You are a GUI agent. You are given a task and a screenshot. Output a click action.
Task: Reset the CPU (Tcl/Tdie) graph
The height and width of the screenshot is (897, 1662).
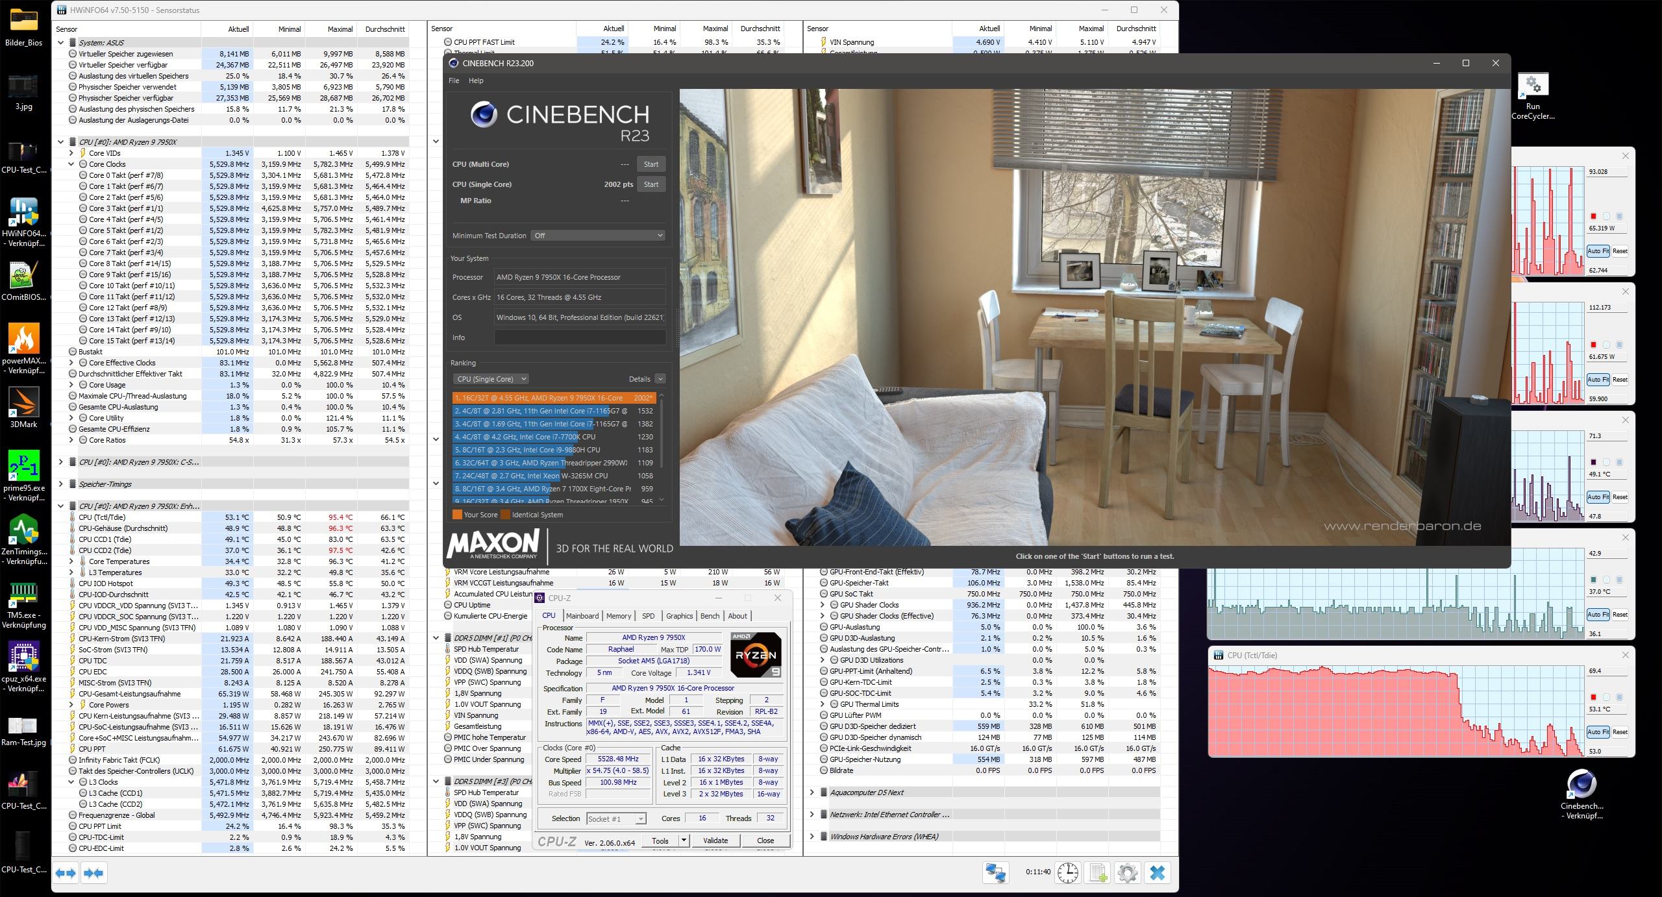[1620, 731]
